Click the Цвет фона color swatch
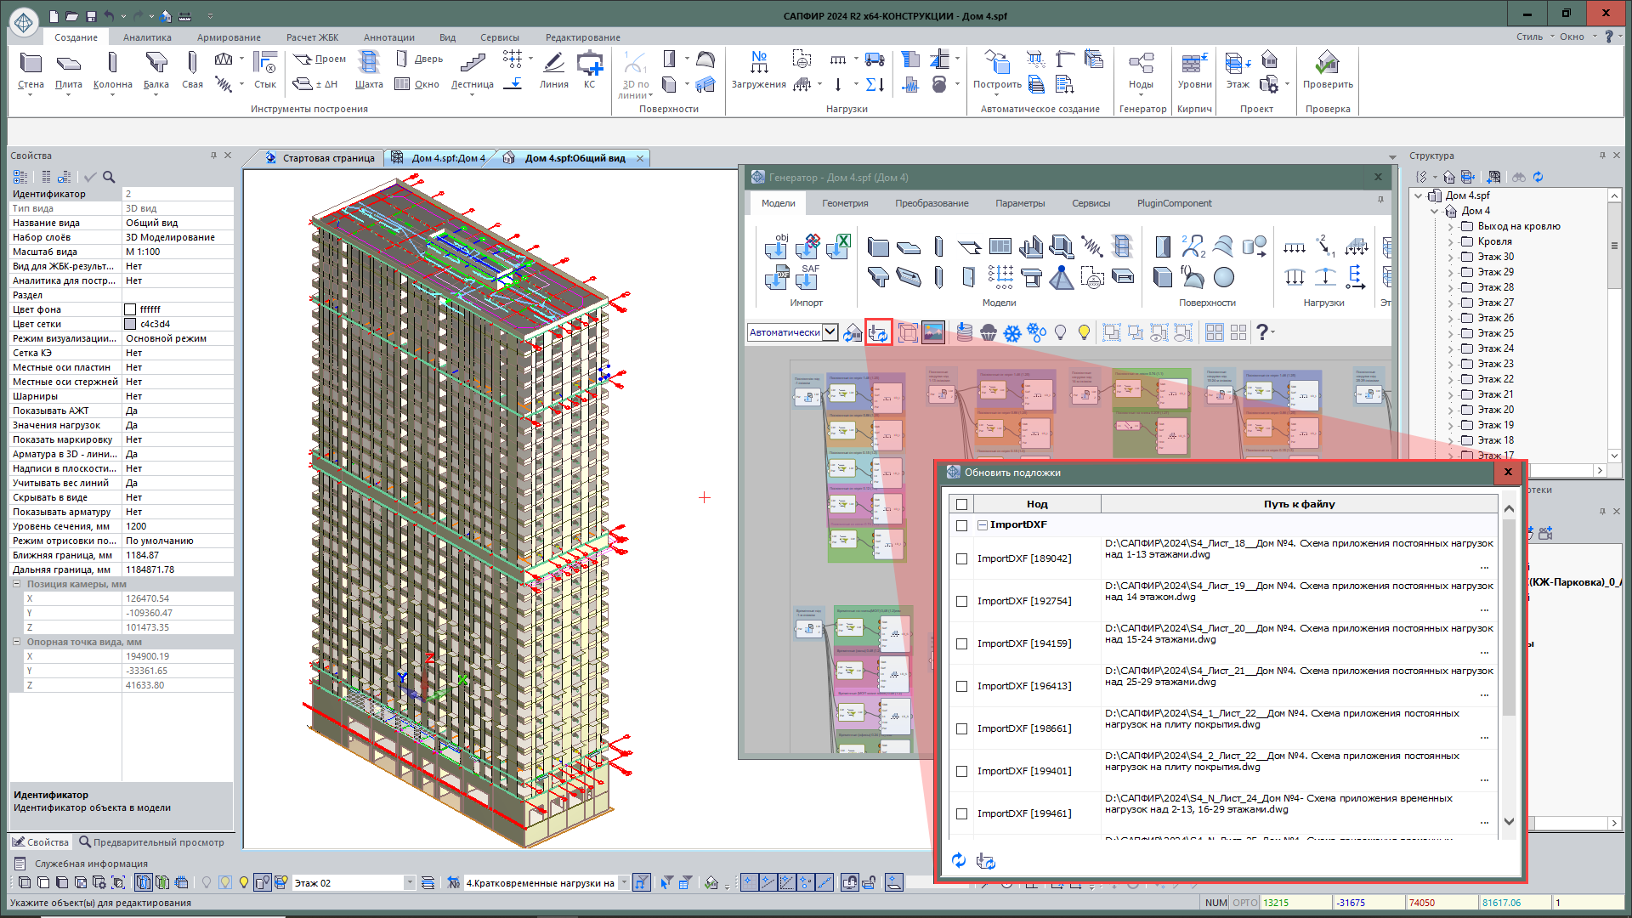 [x=130, y=309]
